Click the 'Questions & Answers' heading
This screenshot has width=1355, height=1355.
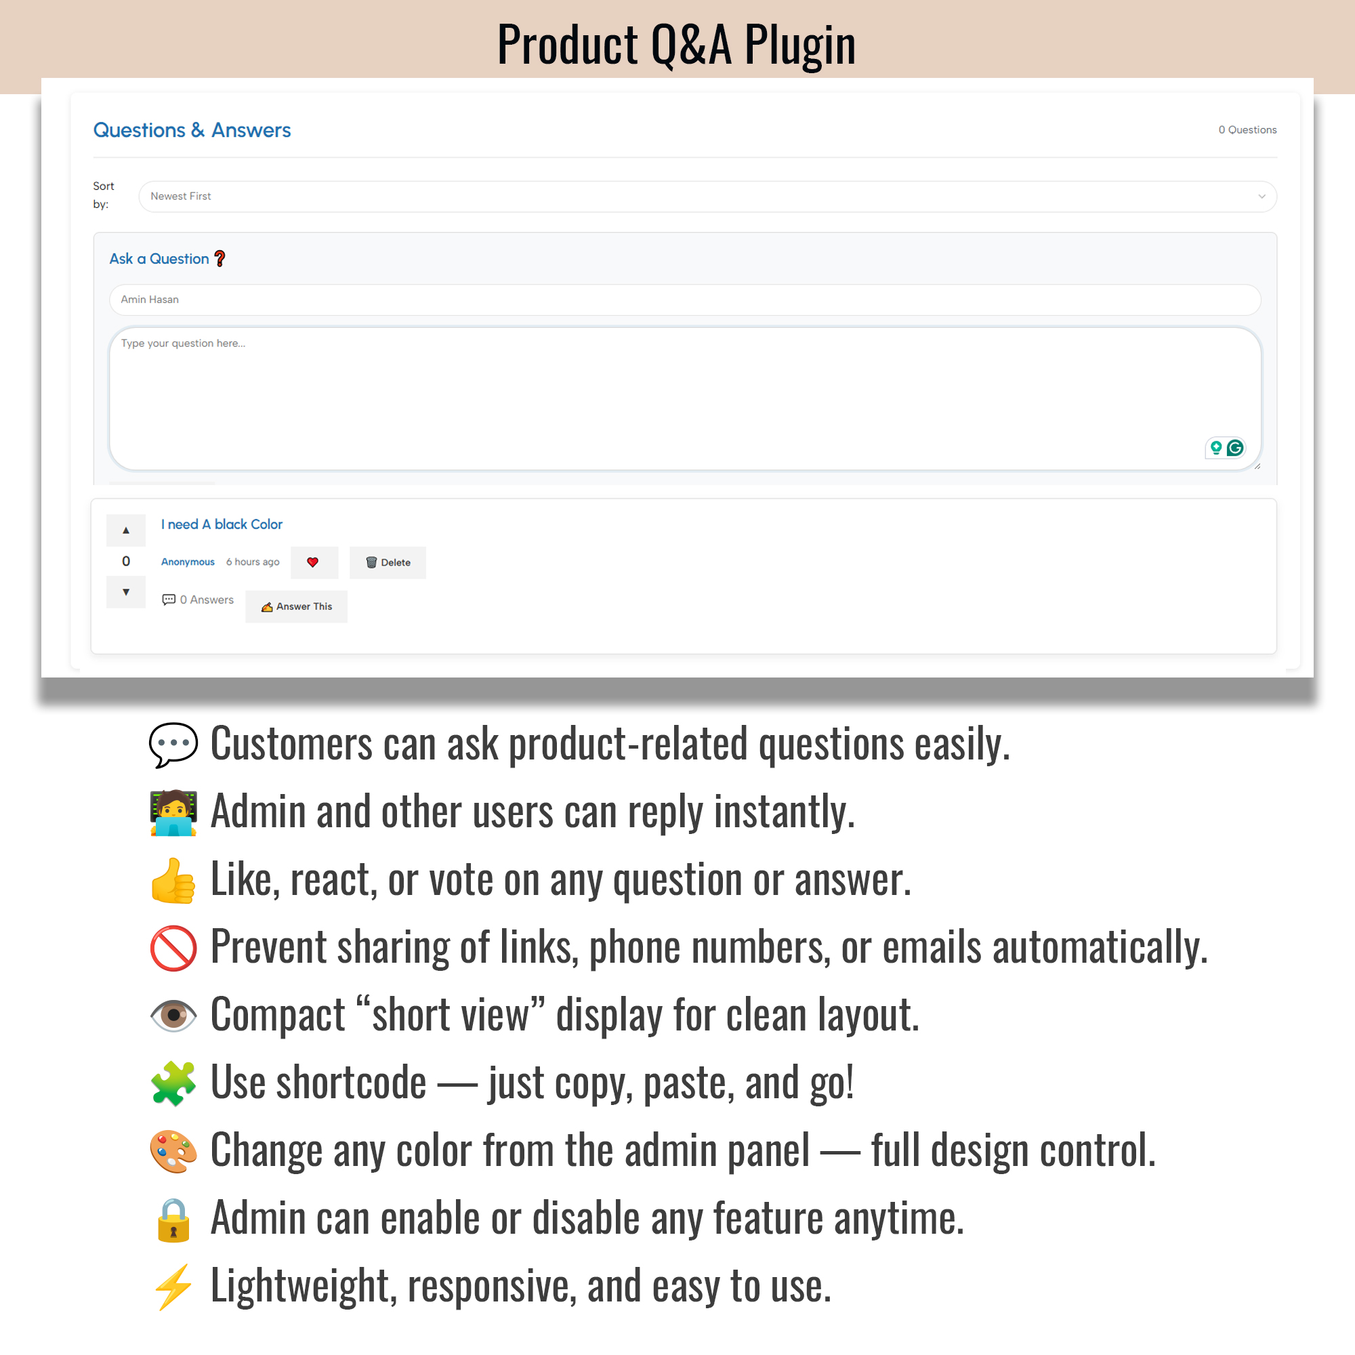(x=192, y=131)
